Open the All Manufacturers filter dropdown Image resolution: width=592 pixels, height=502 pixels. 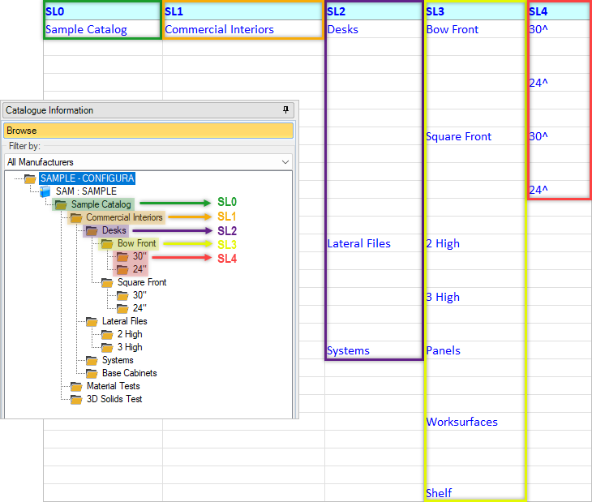[x=148, y=162]
